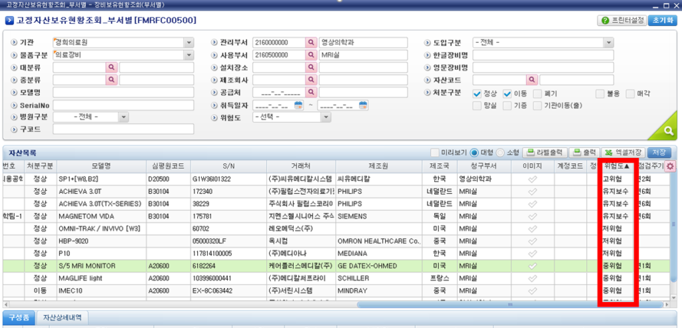Screen dimensions: 682x328
Task: Switch to the 구성품 tab
Action: tap(18, 317)
